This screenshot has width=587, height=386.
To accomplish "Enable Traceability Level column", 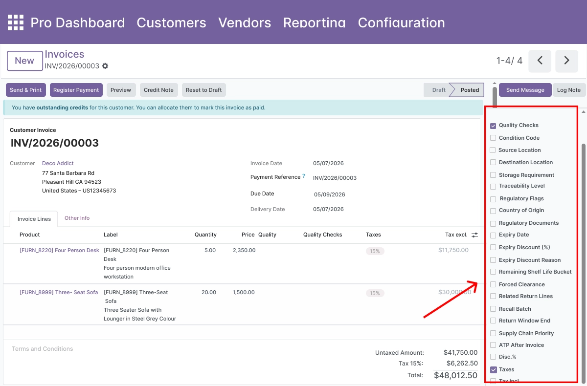I will pyautogui.click(x=493, y=186).
